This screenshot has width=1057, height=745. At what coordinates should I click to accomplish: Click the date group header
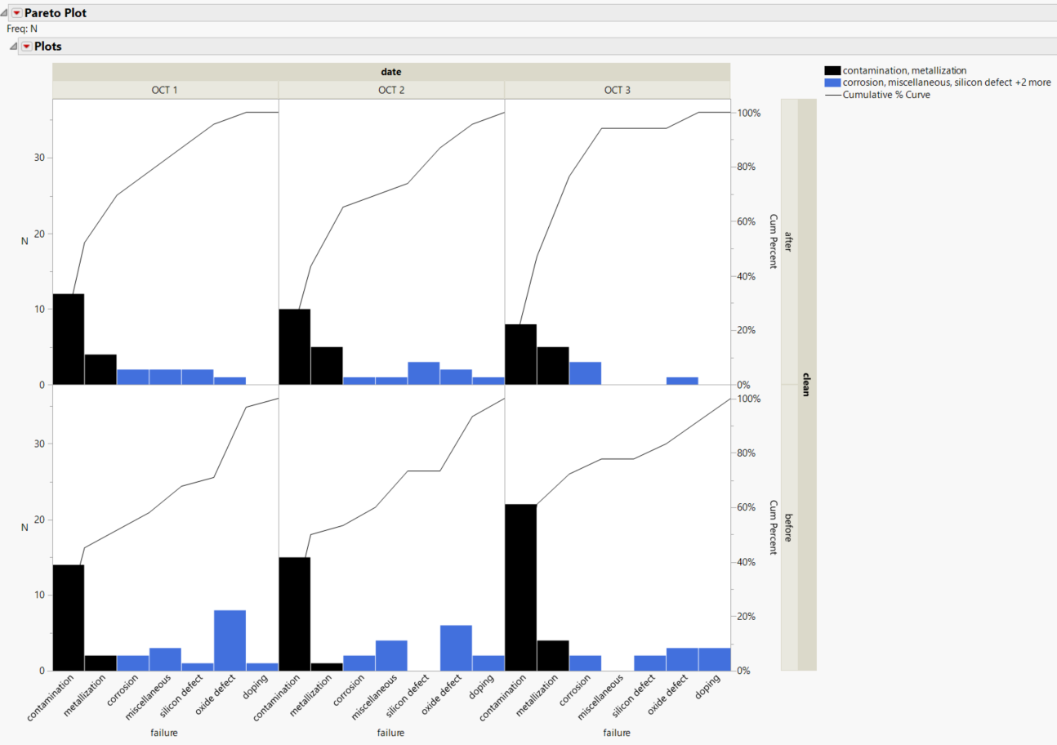click(390, 71)
